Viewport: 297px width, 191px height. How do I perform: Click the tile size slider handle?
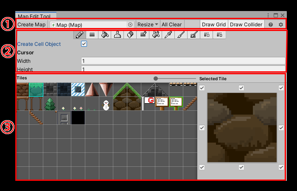156,79
